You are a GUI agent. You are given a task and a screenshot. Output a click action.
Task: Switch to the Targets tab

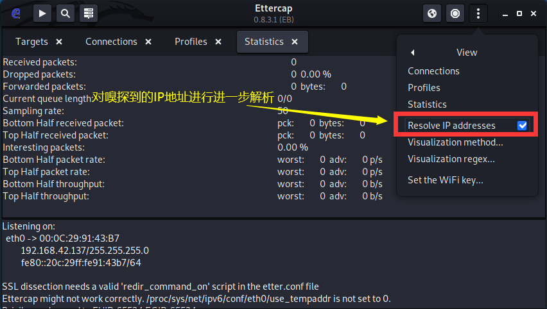click(x=31, y=42)
